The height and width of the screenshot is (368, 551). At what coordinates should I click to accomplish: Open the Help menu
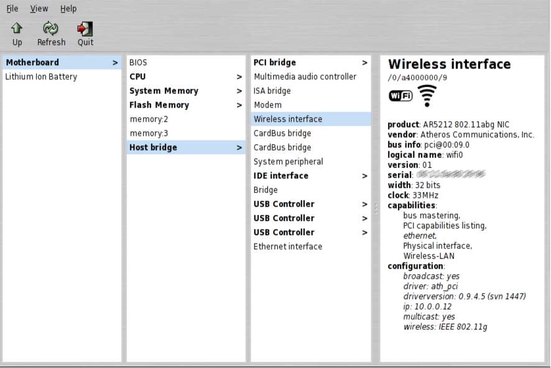(68, 9)
